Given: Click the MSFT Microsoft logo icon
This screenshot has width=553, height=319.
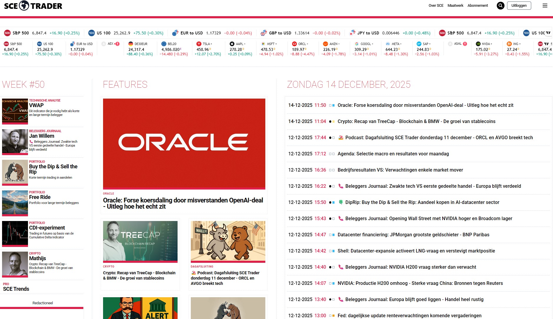Looking at the screenshot, I should [263, 44].
